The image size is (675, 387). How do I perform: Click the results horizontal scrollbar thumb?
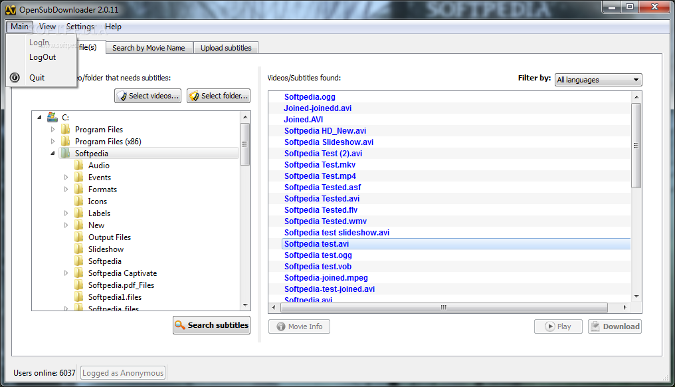click(x=444, y=307)
